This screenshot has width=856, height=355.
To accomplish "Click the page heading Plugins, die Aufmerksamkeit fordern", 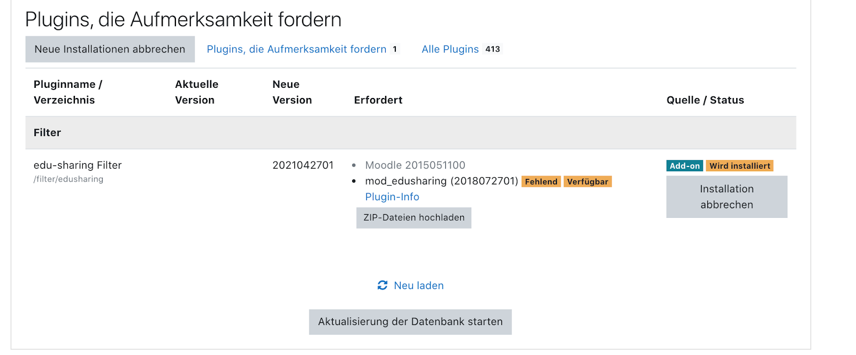I will (183, 20).
